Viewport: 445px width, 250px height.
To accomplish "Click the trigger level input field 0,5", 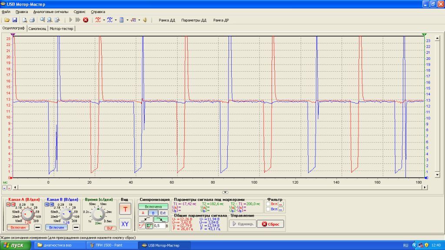I will pos(159,226).
